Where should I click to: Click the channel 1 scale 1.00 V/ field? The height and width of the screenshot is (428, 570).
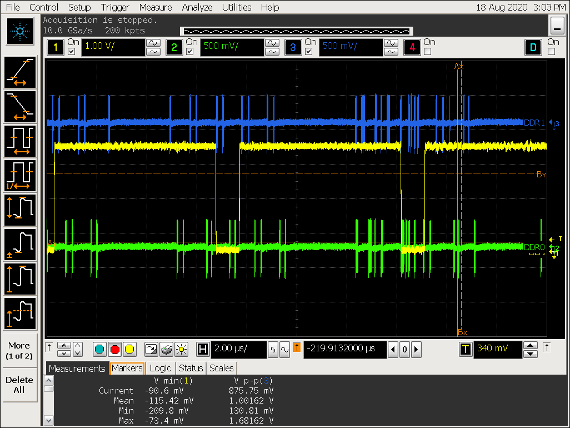(x=113, y=47)
